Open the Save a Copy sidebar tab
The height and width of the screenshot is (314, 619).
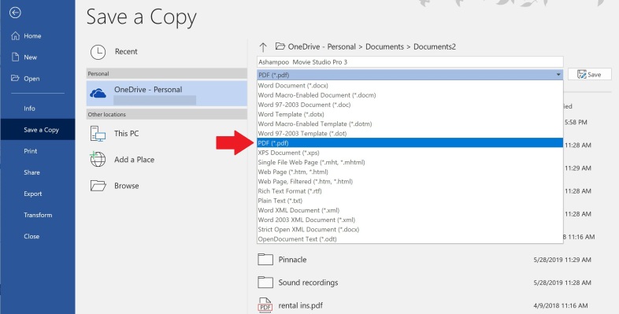[38, 130]
